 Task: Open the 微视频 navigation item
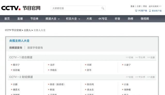145,19
